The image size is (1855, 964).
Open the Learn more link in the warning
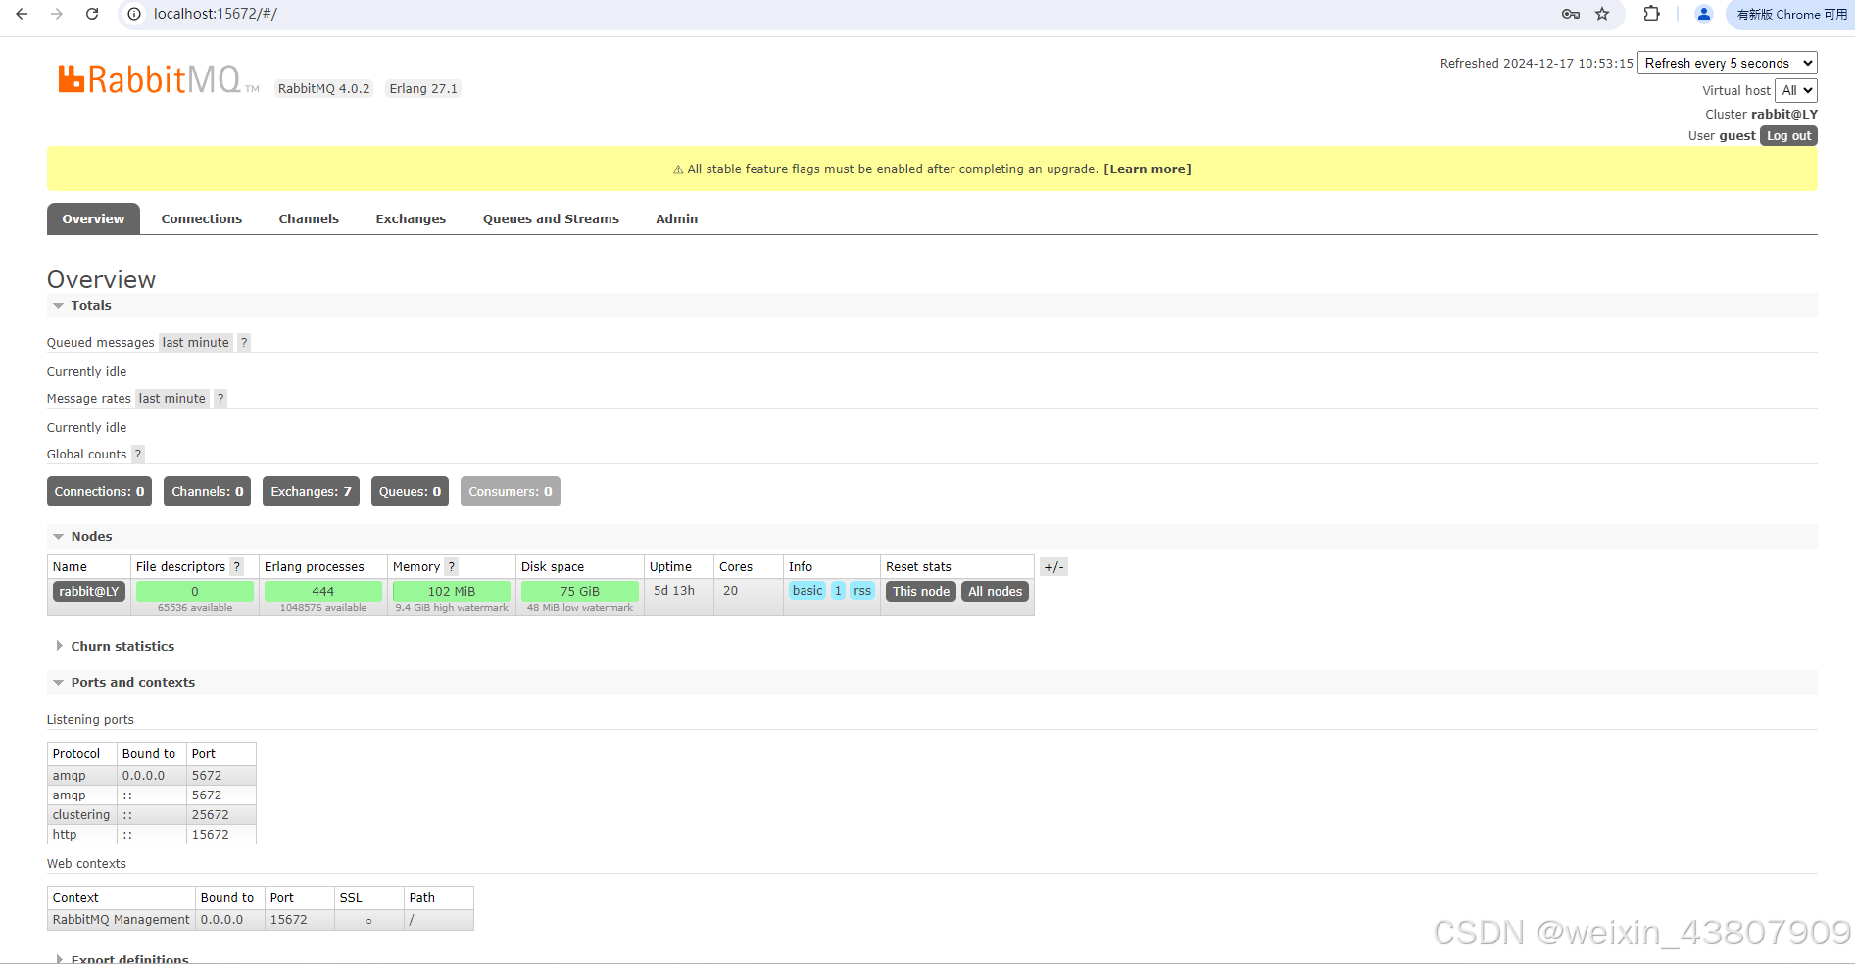pyautogui.click(x=1147, y=169)
